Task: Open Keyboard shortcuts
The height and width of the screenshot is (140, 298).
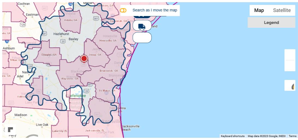Action: [x=232, y=136]
